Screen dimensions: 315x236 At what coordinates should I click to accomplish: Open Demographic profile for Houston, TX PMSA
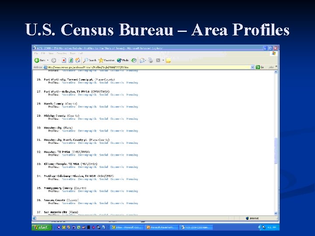point(87,155)
